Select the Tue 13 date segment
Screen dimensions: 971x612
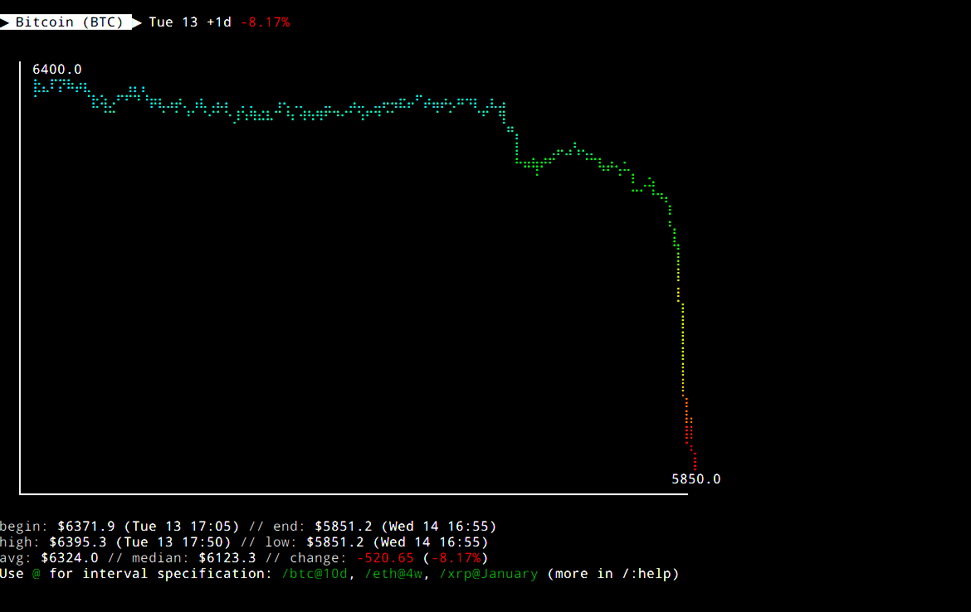tap(173, 22)
